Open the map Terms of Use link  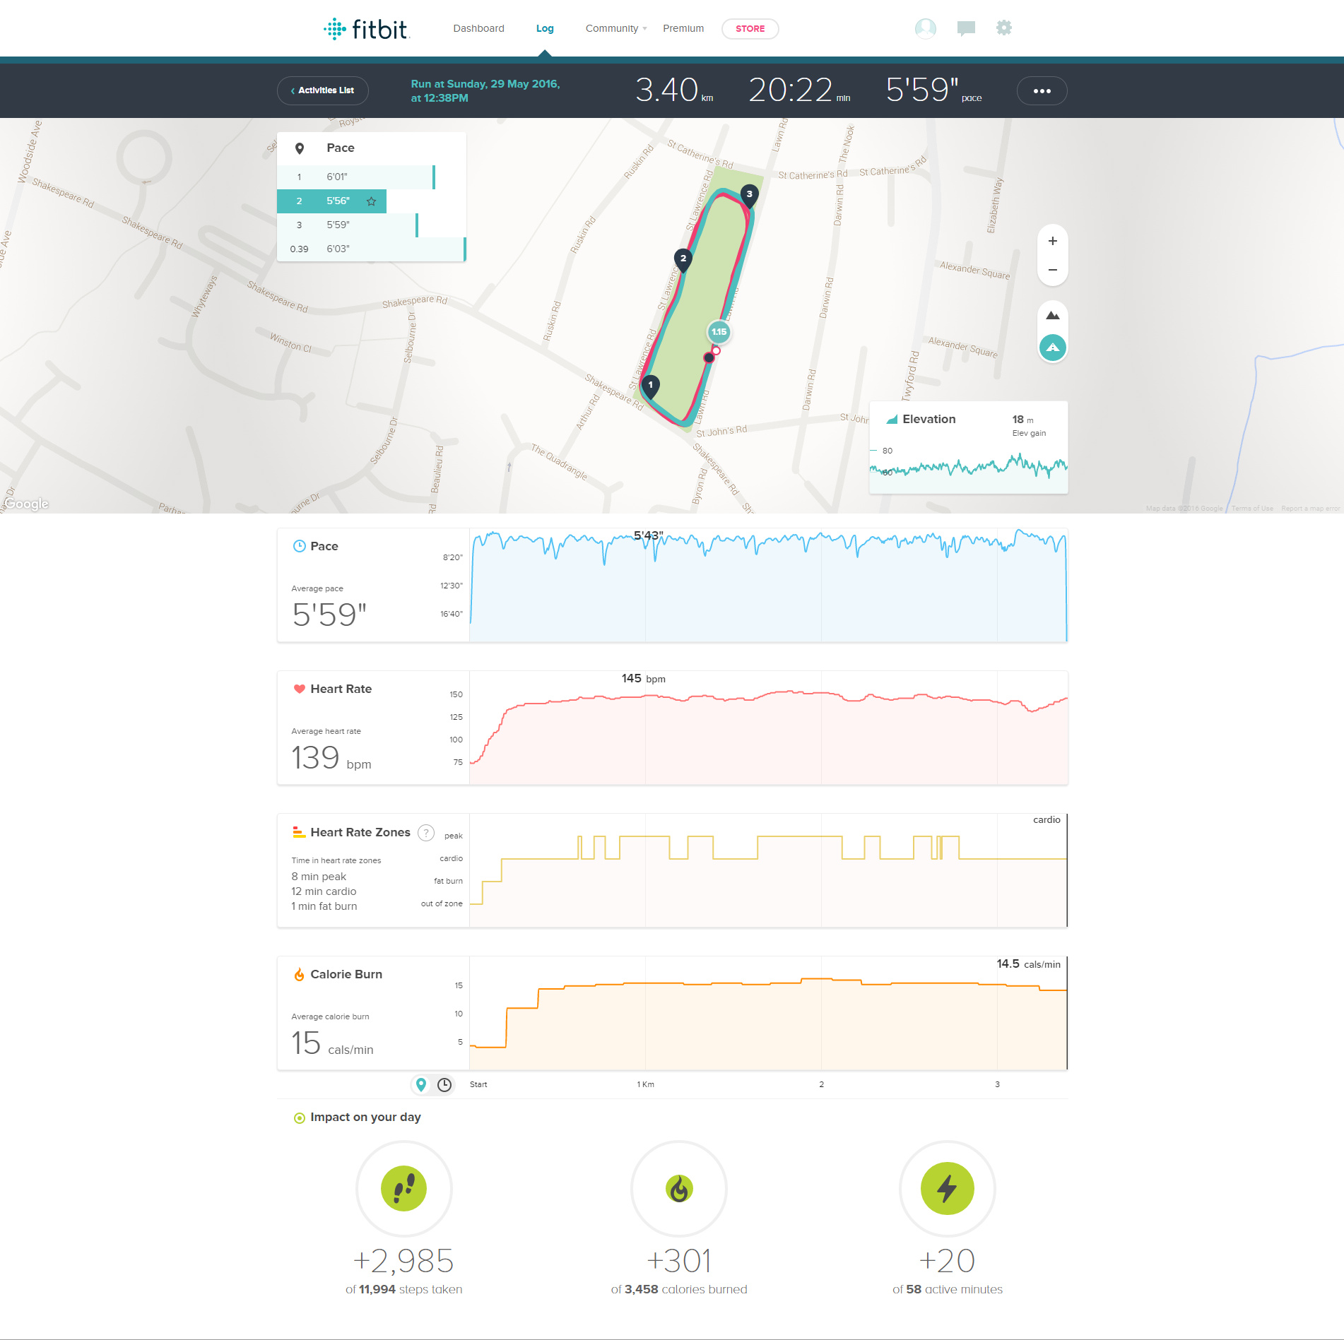[1252, 509]
